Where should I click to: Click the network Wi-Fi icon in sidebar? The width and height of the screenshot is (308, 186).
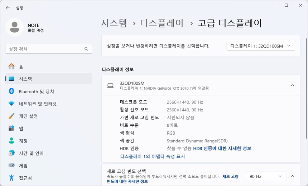click(11, 104)
